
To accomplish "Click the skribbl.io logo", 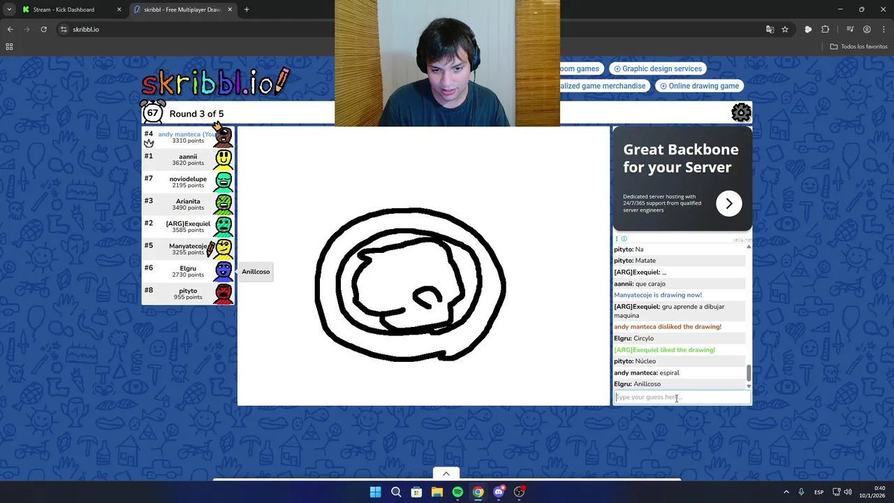I will click(x=215, y=82).
